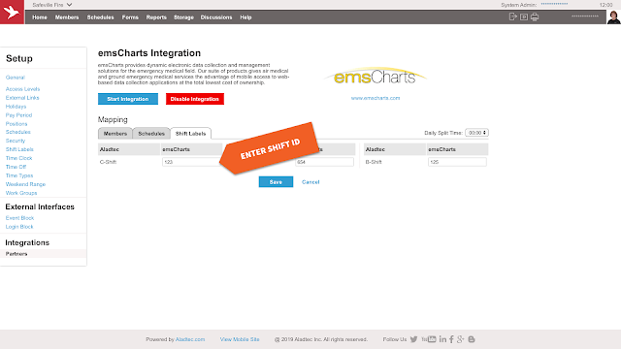Click the Start Integration button

128,99
